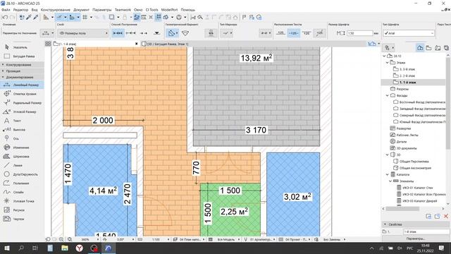This screenshot has width=451, height=254.
Task: Choose text position above dimension line
Action: point(280,33)
